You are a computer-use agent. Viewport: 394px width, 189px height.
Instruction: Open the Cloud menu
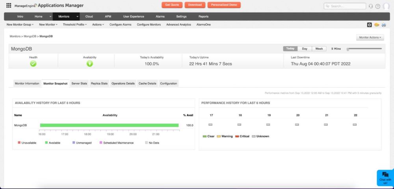(x=89, y=17)
